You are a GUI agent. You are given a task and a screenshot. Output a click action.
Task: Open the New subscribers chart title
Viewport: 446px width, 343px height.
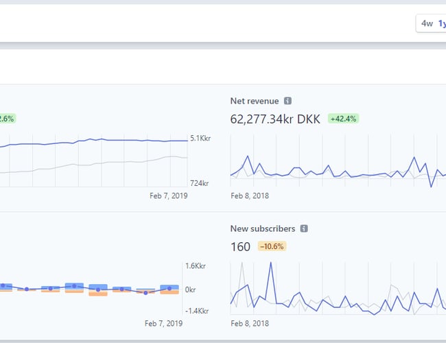point(263,228)
